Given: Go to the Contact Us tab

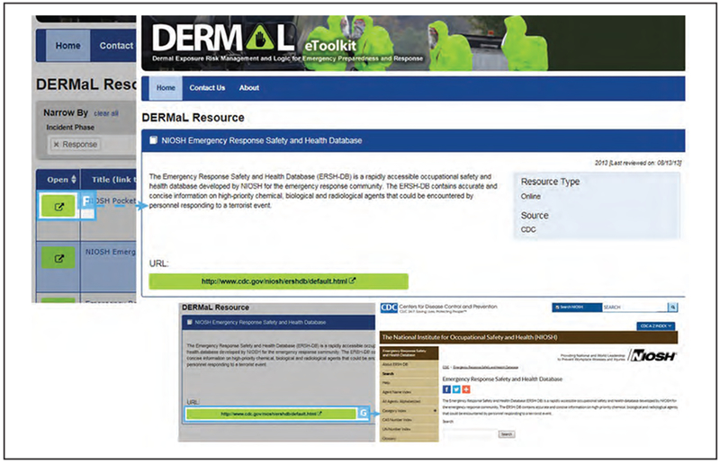Looking at the screenshot, I should click(207, 88).
